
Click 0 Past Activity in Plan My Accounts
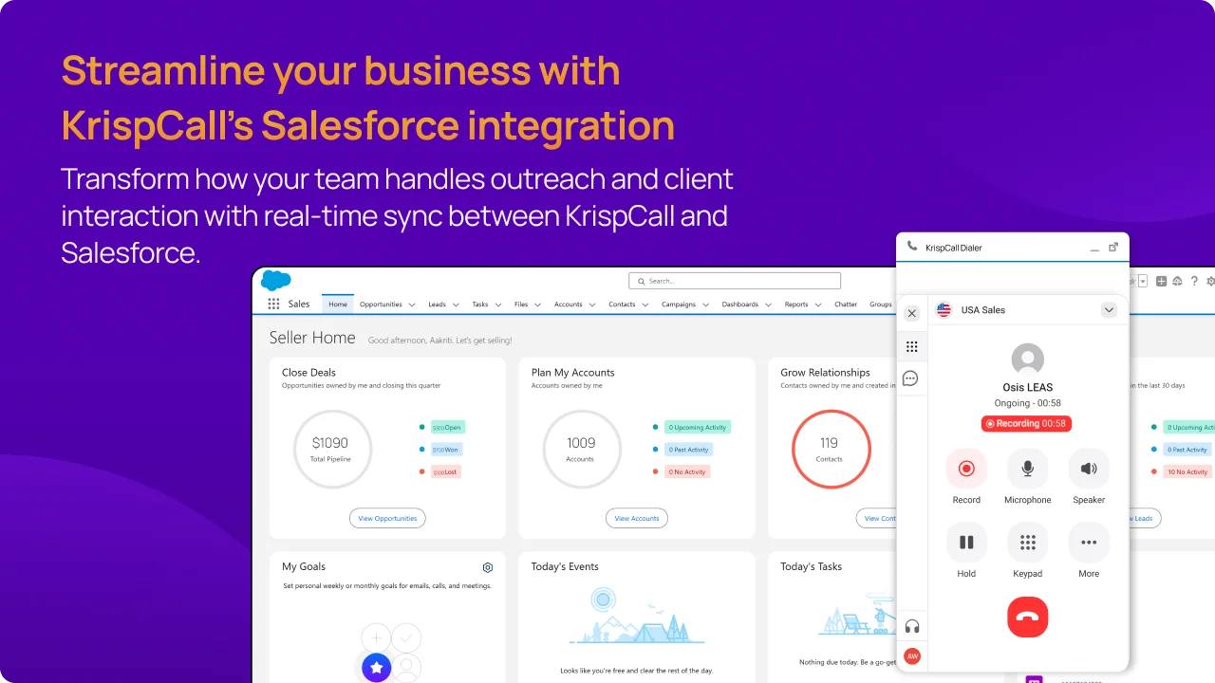pos(689,450)
